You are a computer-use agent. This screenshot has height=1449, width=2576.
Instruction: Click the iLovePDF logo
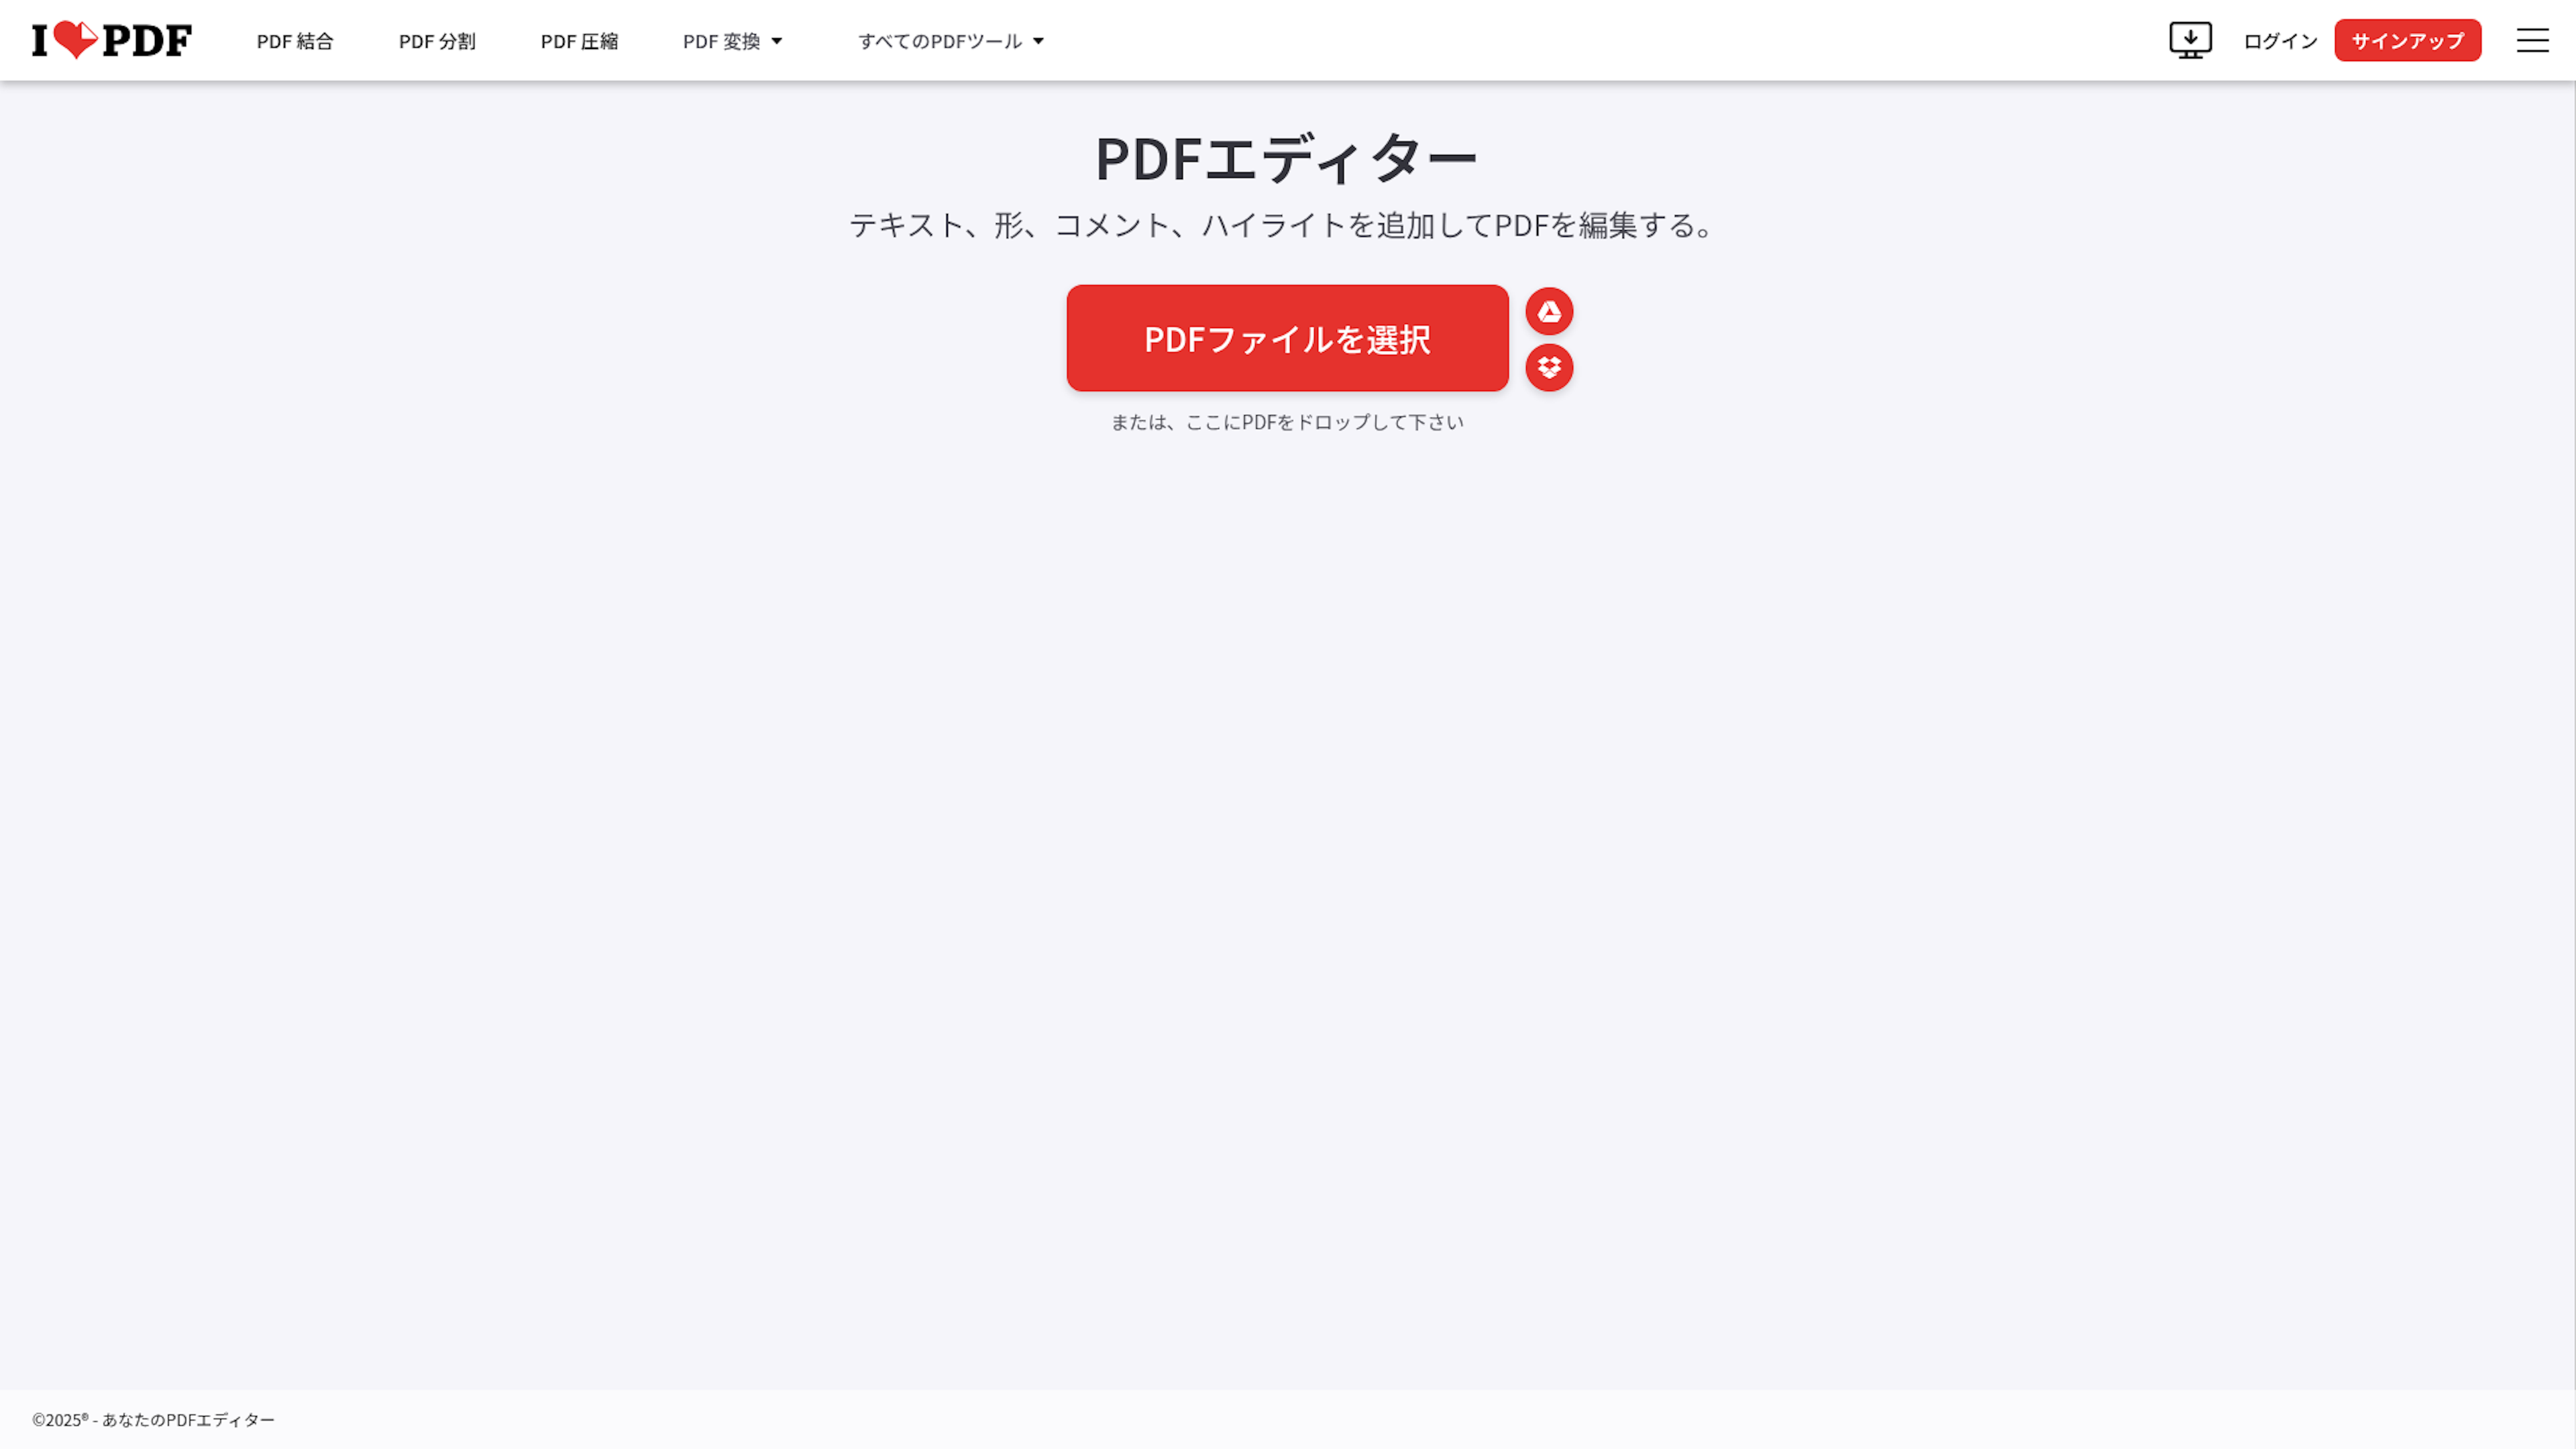point(111,40)
